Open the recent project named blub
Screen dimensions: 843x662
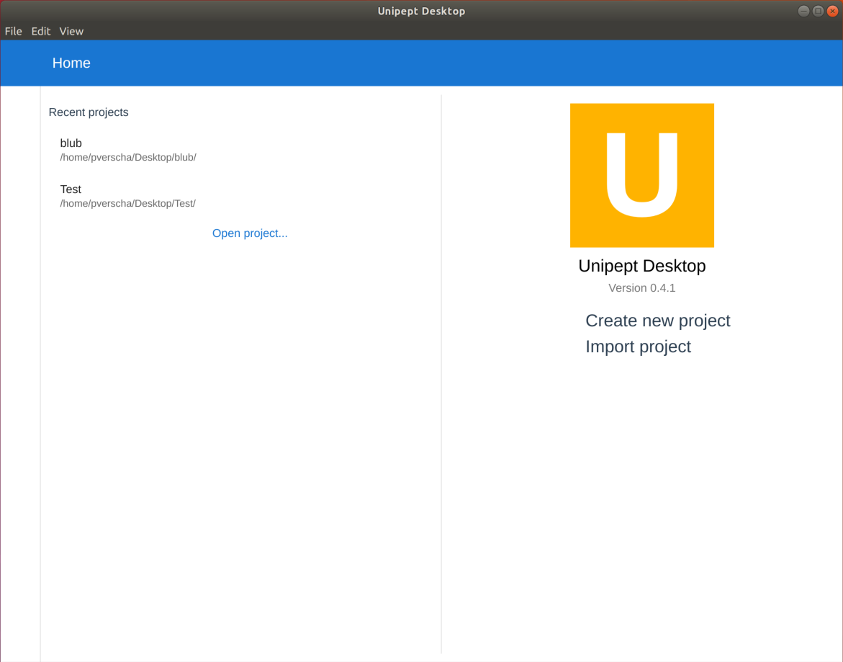71,143
